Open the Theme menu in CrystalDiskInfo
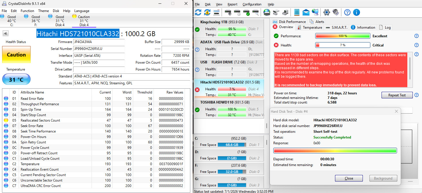Viewport: 422px width, 193px height. [x=43, y=11]
